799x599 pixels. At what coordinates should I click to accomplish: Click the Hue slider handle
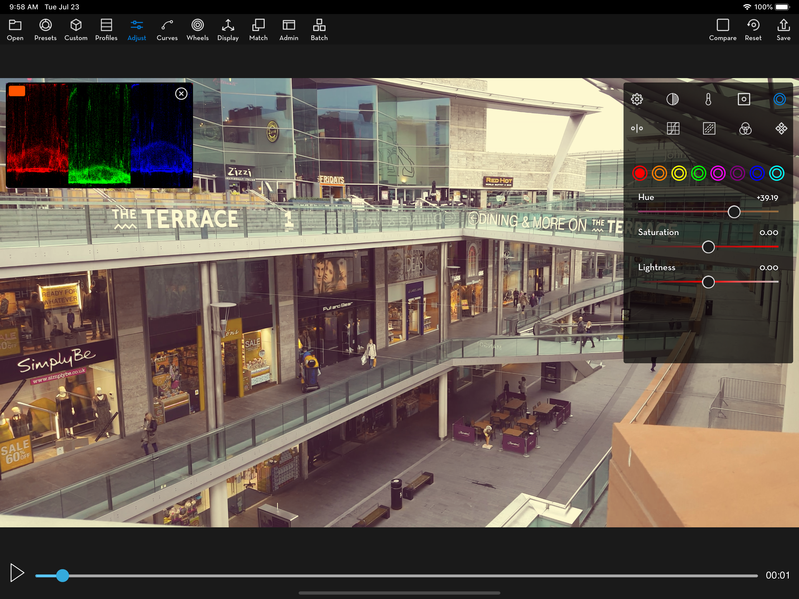[733, 212]
